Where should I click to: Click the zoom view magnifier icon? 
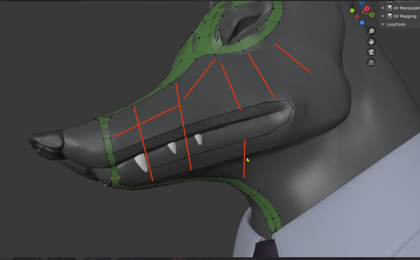click(x=371, y=31)
